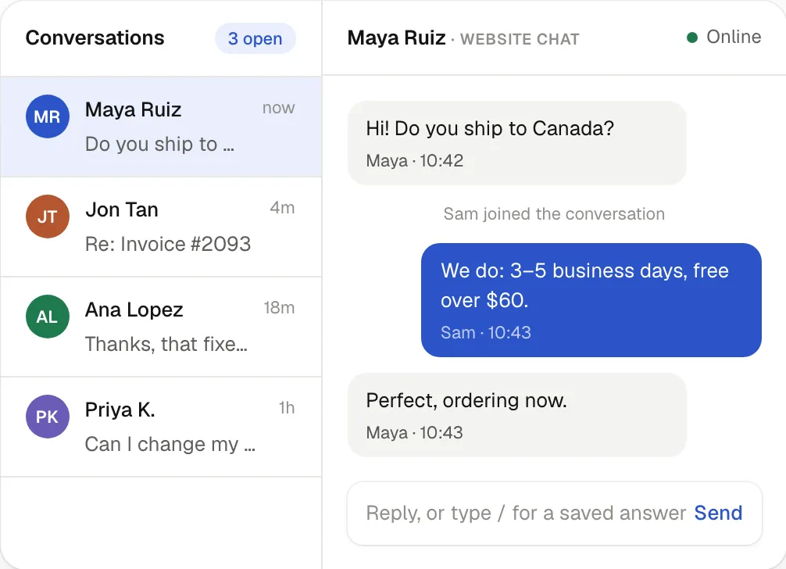Click the "18m" timestamp on Ana Lopez
The image size is (786, 569).
tap(279, 308)
